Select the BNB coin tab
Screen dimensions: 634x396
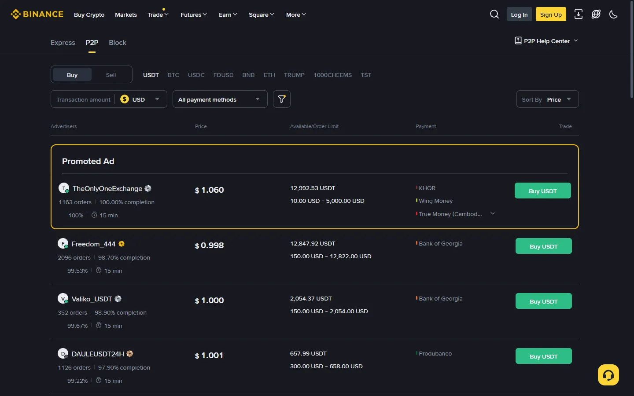248,75
